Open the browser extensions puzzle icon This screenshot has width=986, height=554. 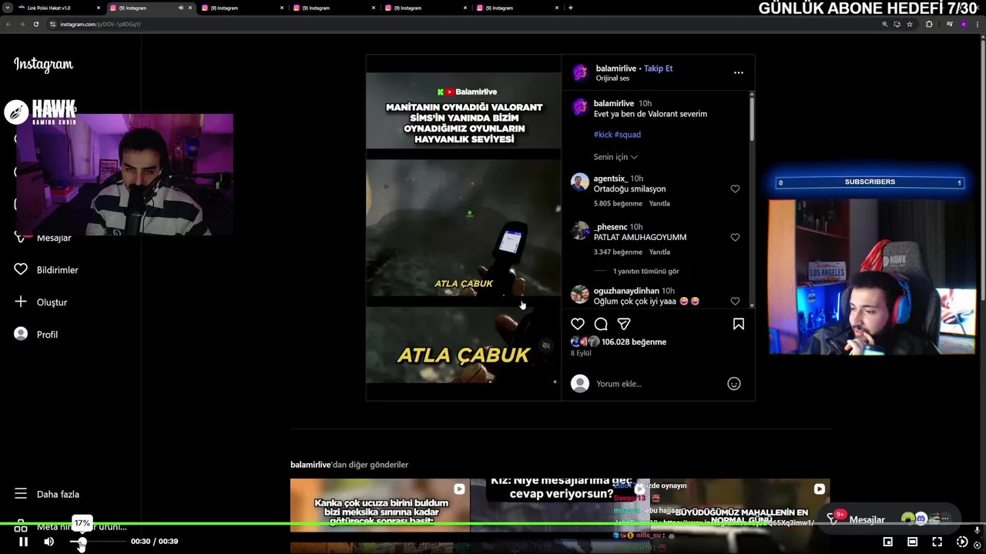coord(928,24)
